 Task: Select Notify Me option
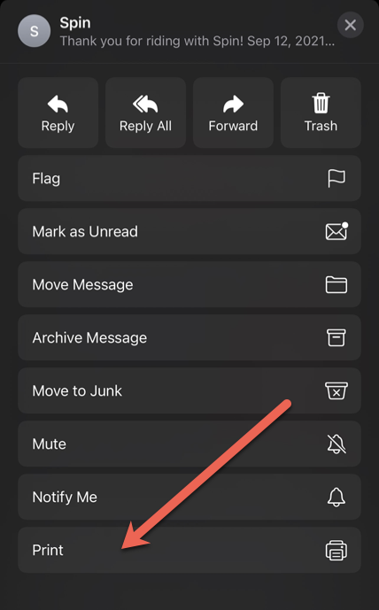(x=189, y=497)
